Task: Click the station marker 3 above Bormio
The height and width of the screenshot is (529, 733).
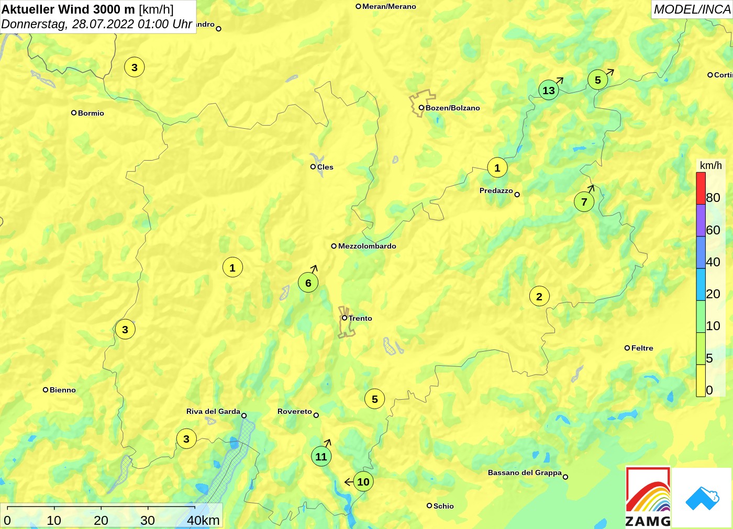Action: pos(135,67)
